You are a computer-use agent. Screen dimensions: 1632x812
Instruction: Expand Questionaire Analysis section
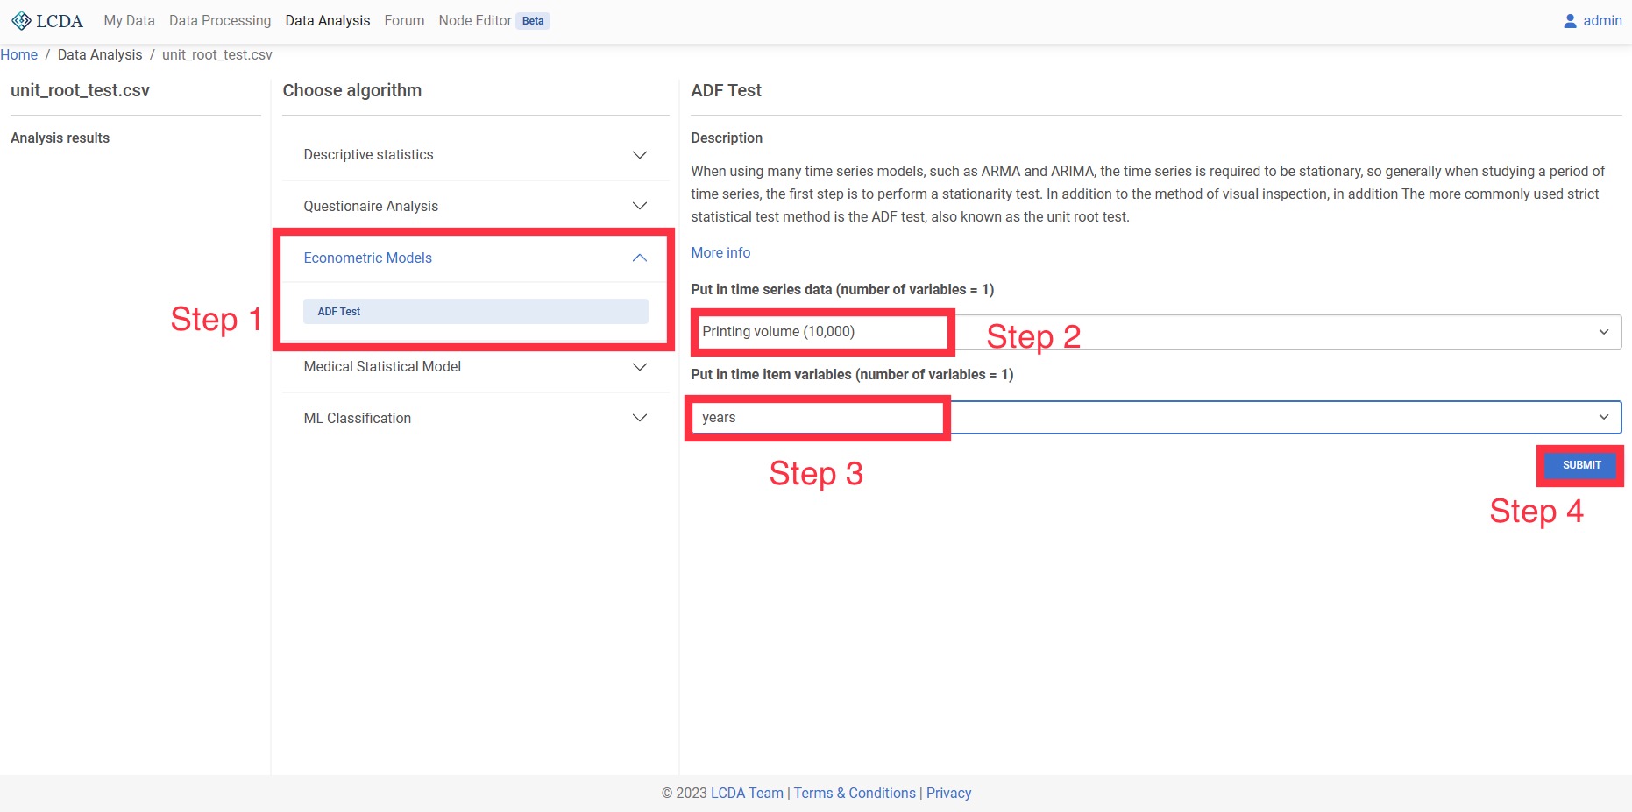639,207
